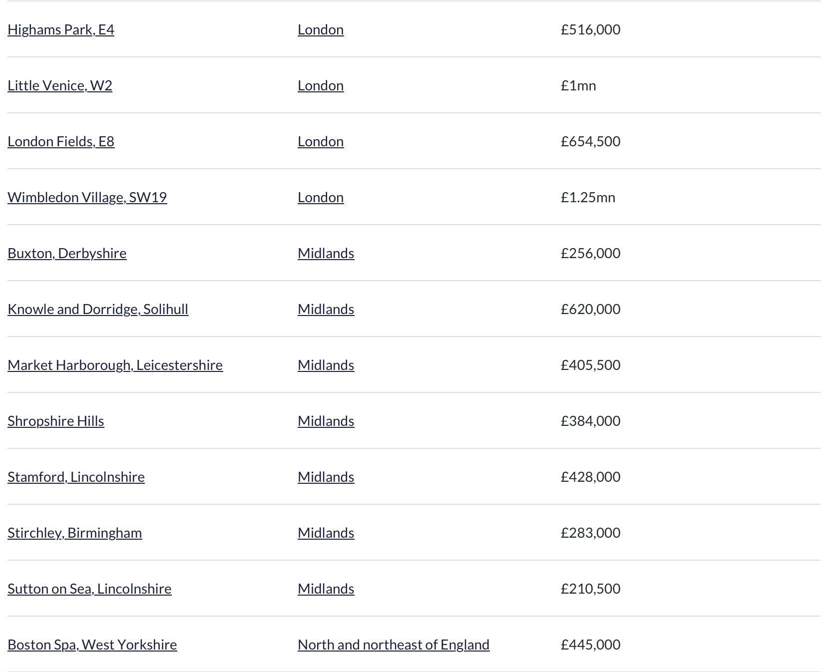Select Boston Spa, West Yorkshire link
The height and width of the screenshot is (672, 827).
click(92, 645)
